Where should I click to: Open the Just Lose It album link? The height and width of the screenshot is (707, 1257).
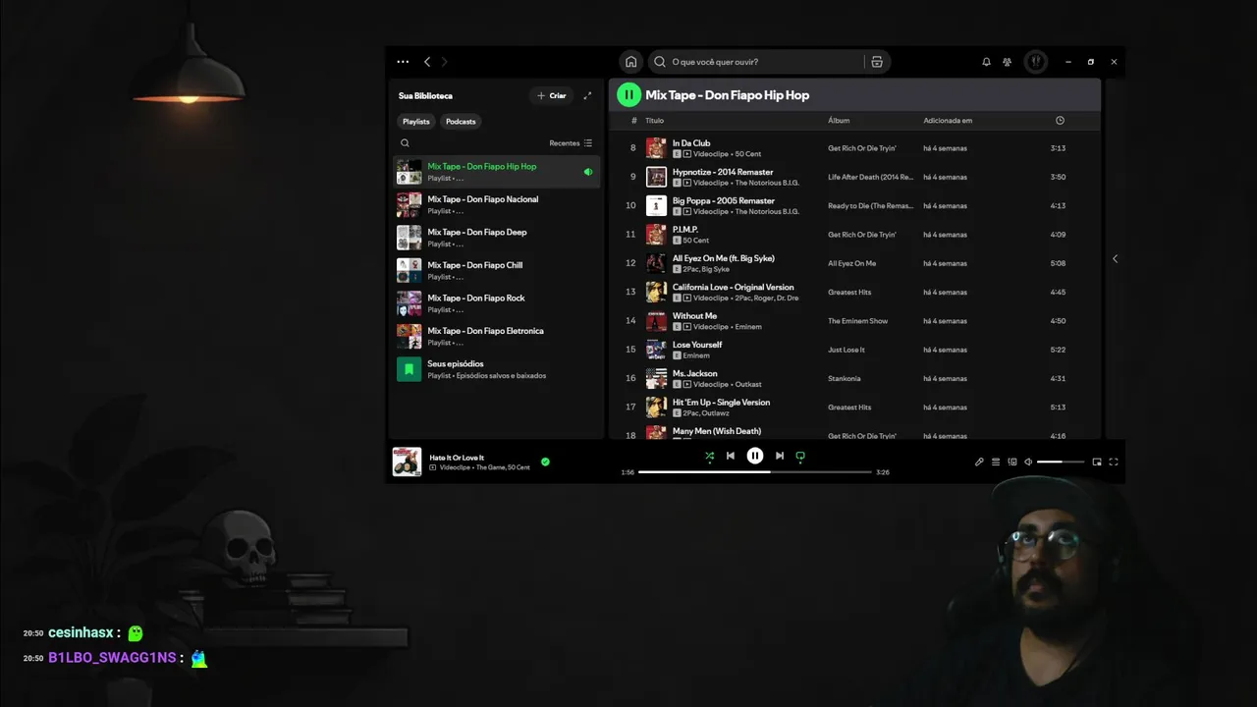[847, 350]
